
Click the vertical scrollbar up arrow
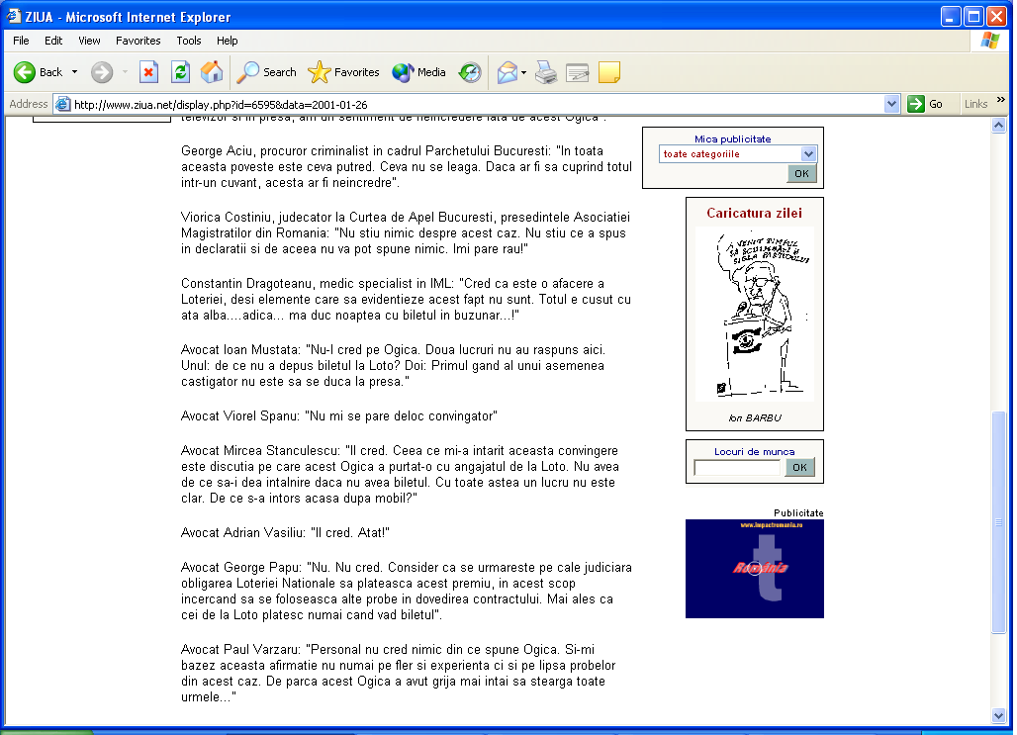click(999, 126)
